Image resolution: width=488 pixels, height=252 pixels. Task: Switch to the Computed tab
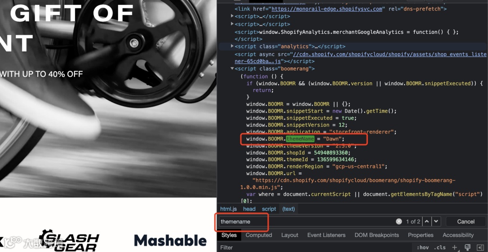pos(258,235)
